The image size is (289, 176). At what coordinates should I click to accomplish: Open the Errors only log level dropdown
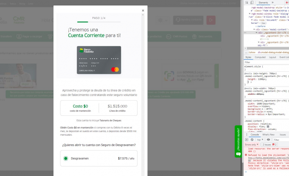click(252, 144)
